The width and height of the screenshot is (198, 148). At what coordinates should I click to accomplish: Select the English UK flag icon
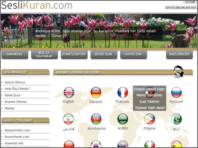click(x=69, y=92)
